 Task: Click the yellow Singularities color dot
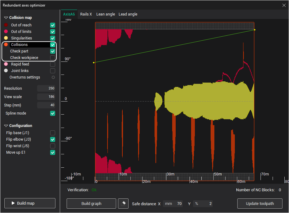(x=6, y=38)
